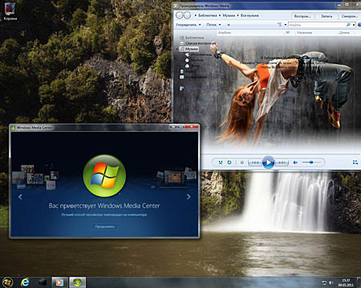Open the system volume tray icon
The height and width of the screenshot is (288, 361).
[331, 282]
